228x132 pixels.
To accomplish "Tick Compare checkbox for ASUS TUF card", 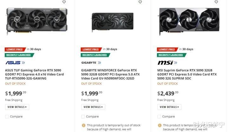I will point(7,117).
